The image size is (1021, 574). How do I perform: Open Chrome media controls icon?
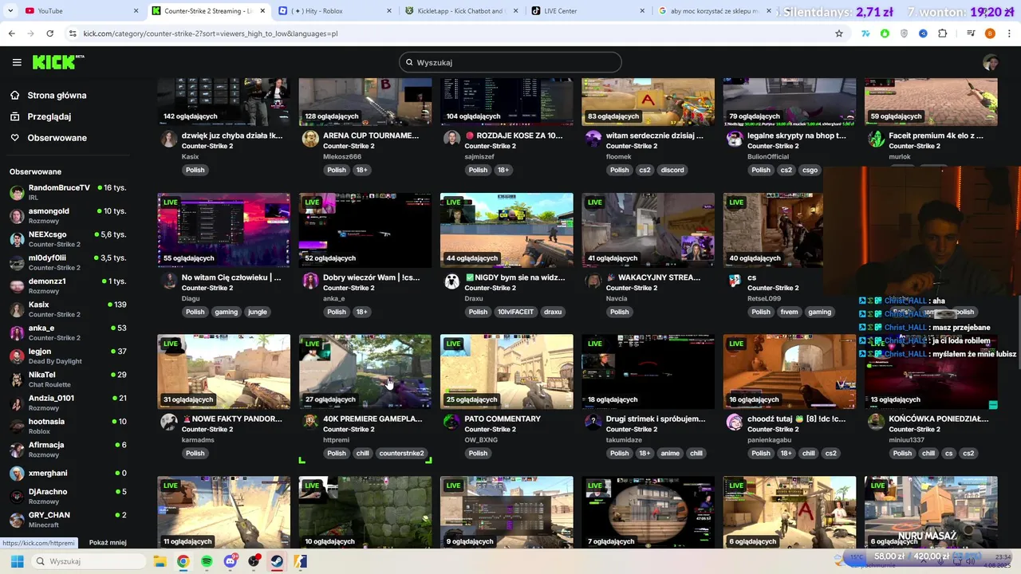(x=971, y=33)
